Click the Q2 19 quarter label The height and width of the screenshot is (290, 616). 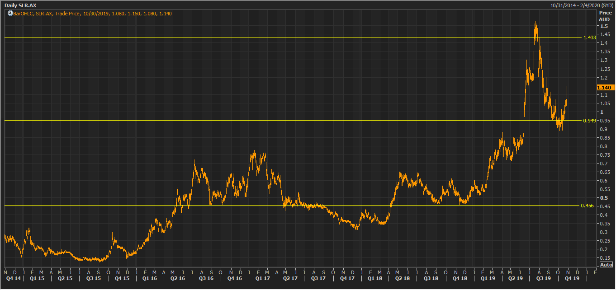click(515, 279)
